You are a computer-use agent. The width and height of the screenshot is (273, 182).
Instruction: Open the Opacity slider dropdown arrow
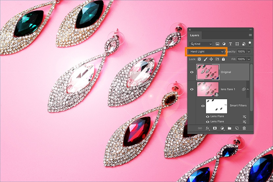click(248, 52)
